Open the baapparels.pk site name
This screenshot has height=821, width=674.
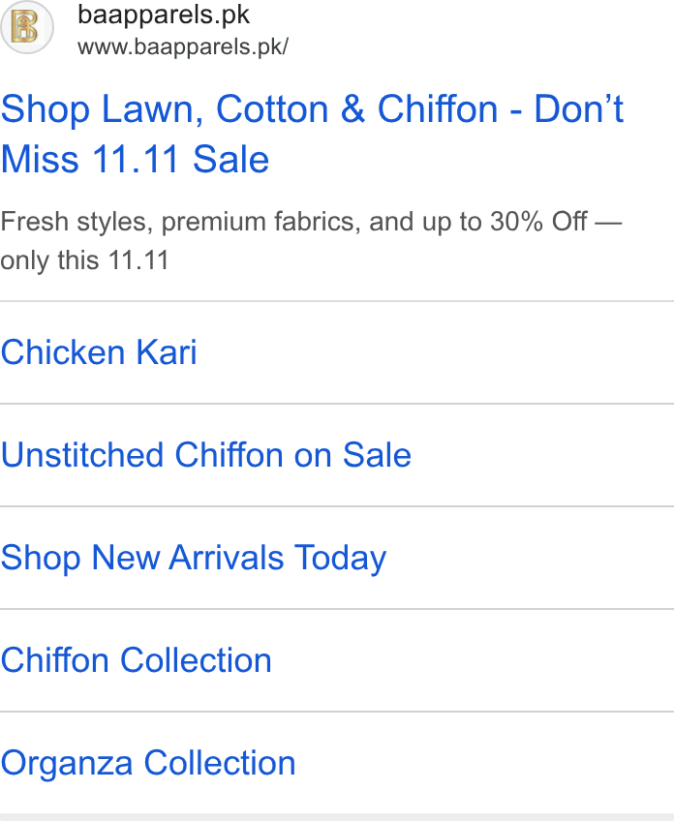(164, 15)
